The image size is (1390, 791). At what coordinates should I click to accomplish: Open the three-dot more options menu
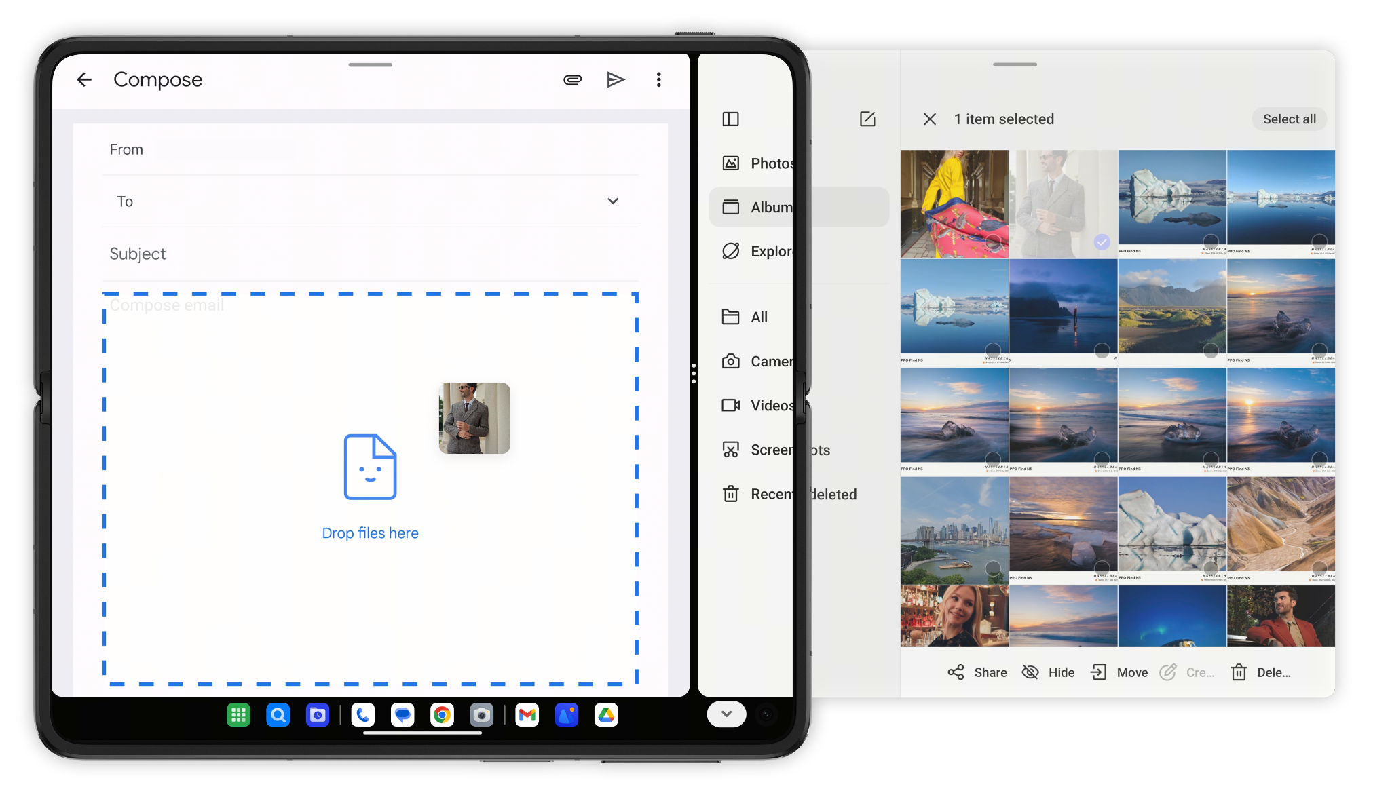click(x=658, y=80)
